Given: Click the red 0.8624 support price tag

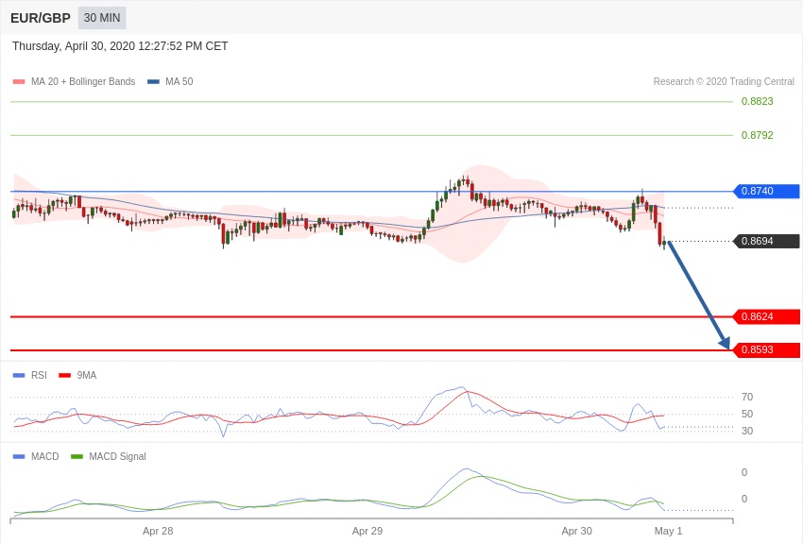Looking at the screenshot, I should point(767,316).
